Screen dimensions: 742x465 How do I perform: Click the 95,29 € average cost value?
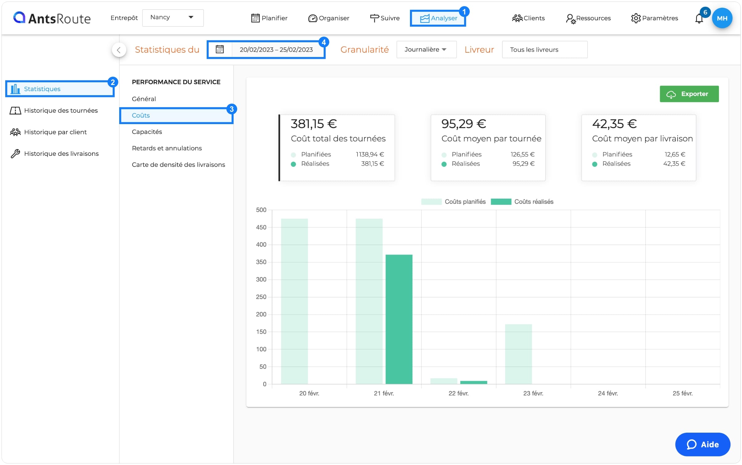[463, 124]
